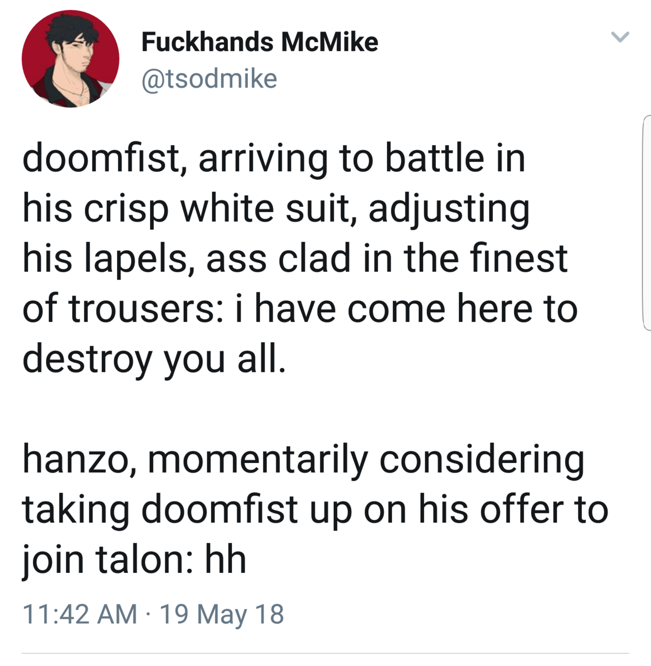This screenshot has height=666, width=651.
Task: Click the @tsodmike handle
Action: point(209,79)
